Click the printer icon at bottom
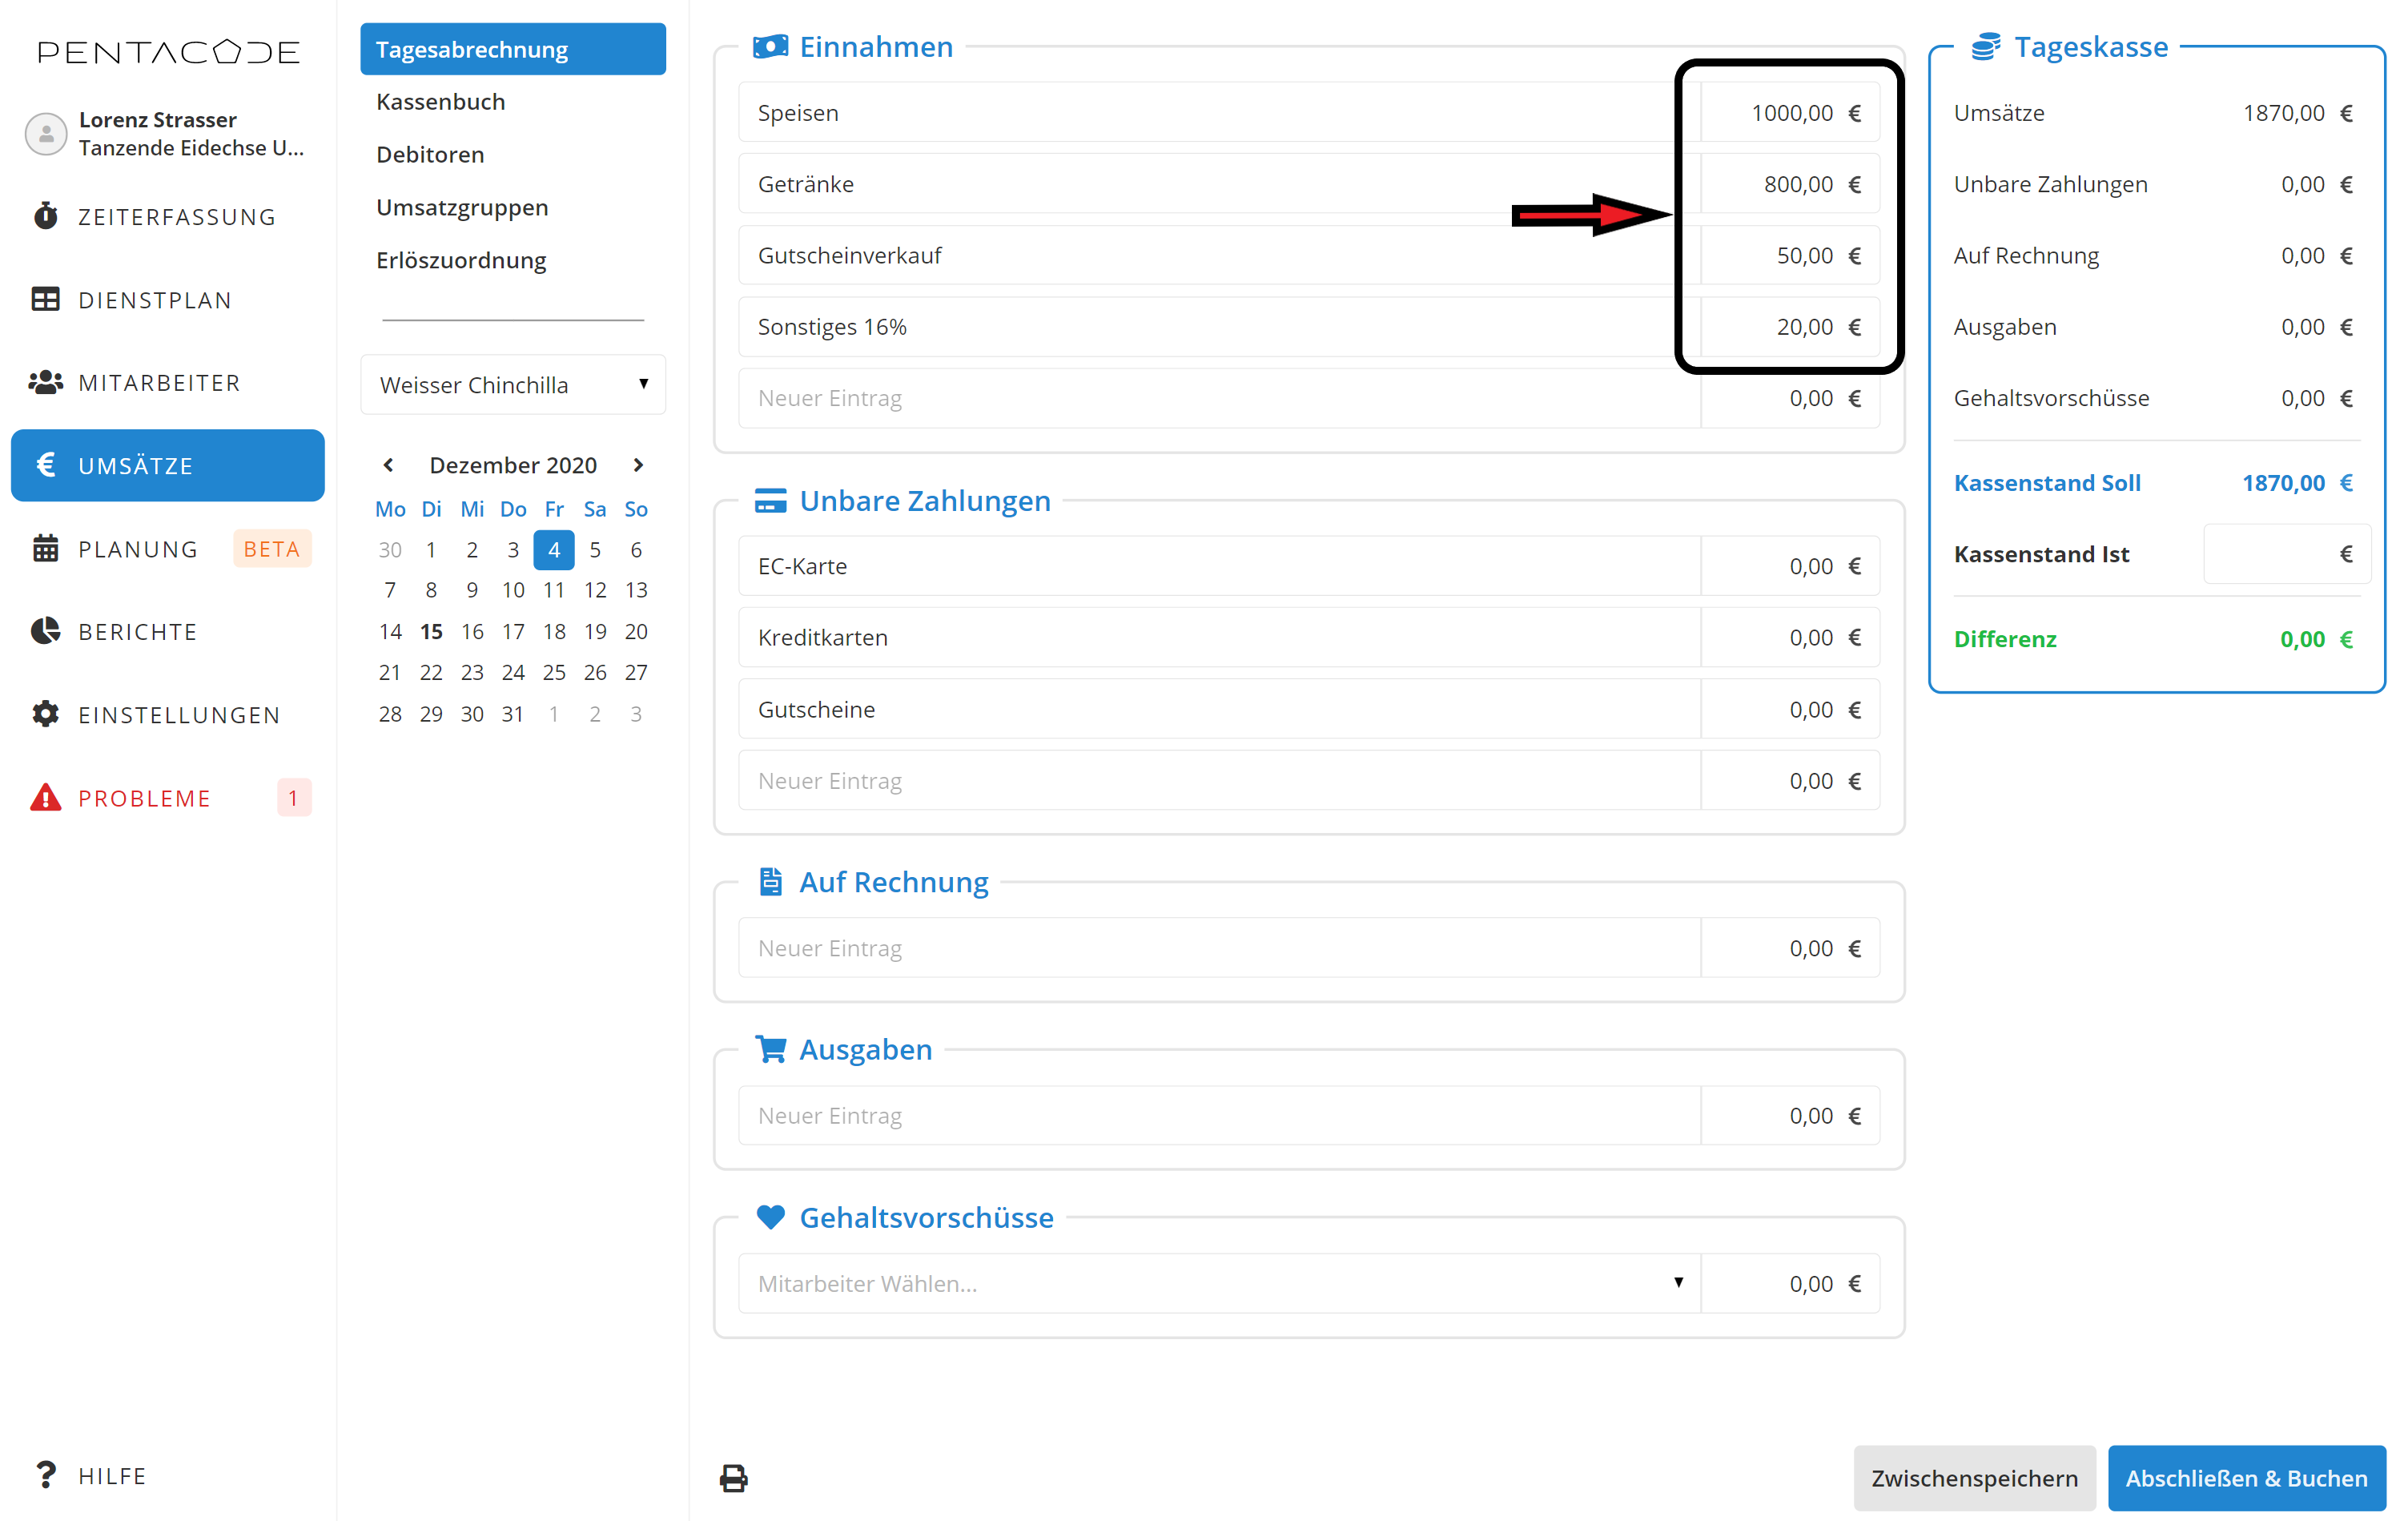Viewport: 2408px width, 1521px height. tap(733, 1477)
